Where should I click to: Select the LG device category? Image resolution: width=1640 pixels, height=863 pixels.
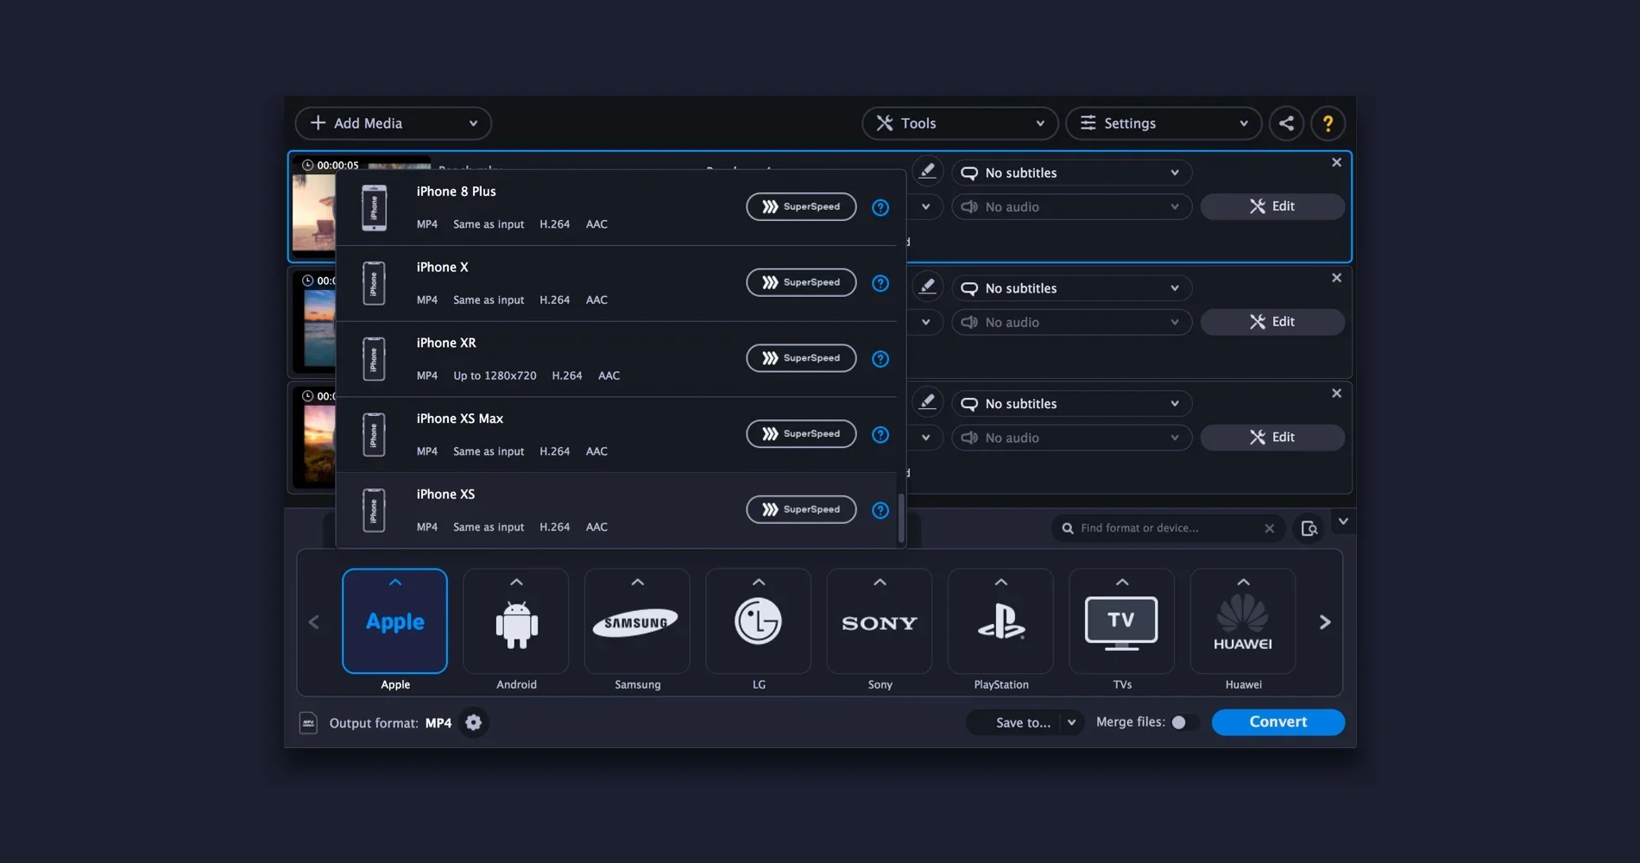click(x=758, y=620)
